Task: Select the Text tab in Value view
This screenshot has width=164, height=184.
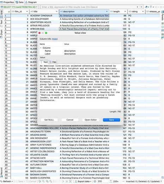Action: click(44, 62)
